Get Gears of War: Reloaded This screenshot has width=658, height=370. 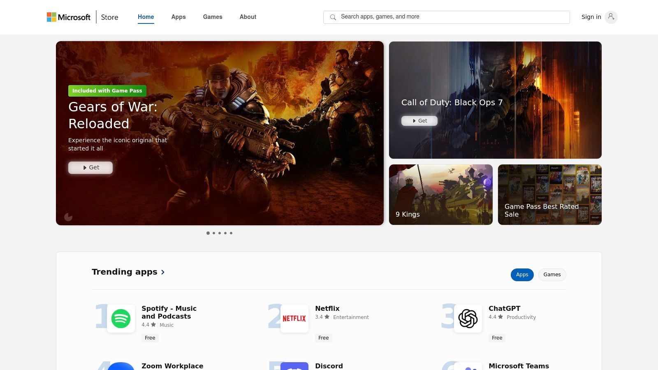tap(90, 167)
